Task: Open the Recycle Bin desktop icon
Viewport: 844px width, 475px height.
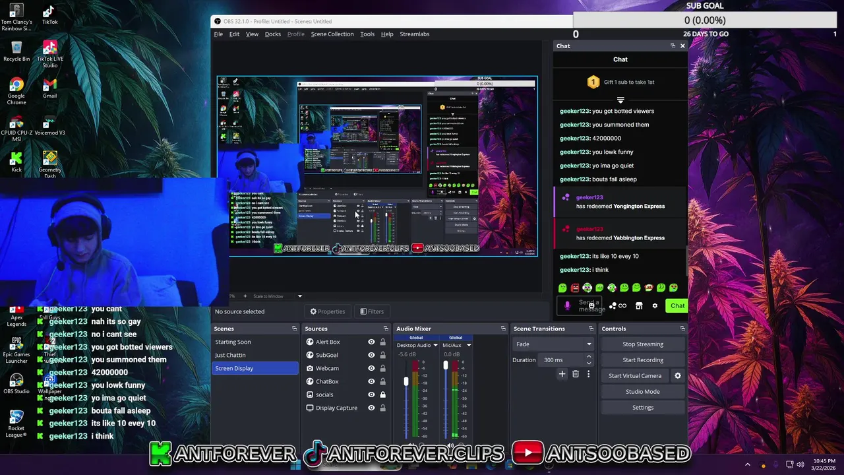Action: click(16, 51)
